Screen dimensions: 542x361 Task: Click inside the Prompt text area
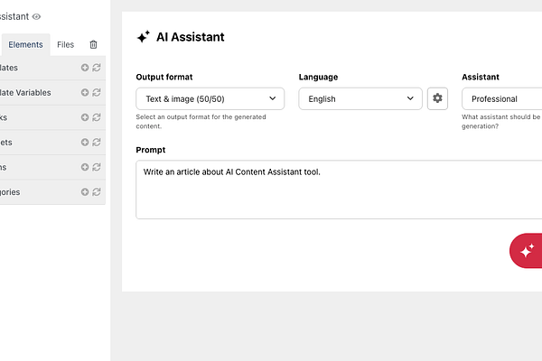tap(339, 190)
